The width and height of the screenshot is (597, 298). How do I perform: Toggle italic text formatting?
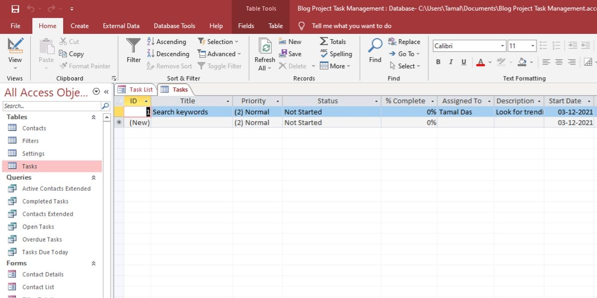[x=451, y=62]
